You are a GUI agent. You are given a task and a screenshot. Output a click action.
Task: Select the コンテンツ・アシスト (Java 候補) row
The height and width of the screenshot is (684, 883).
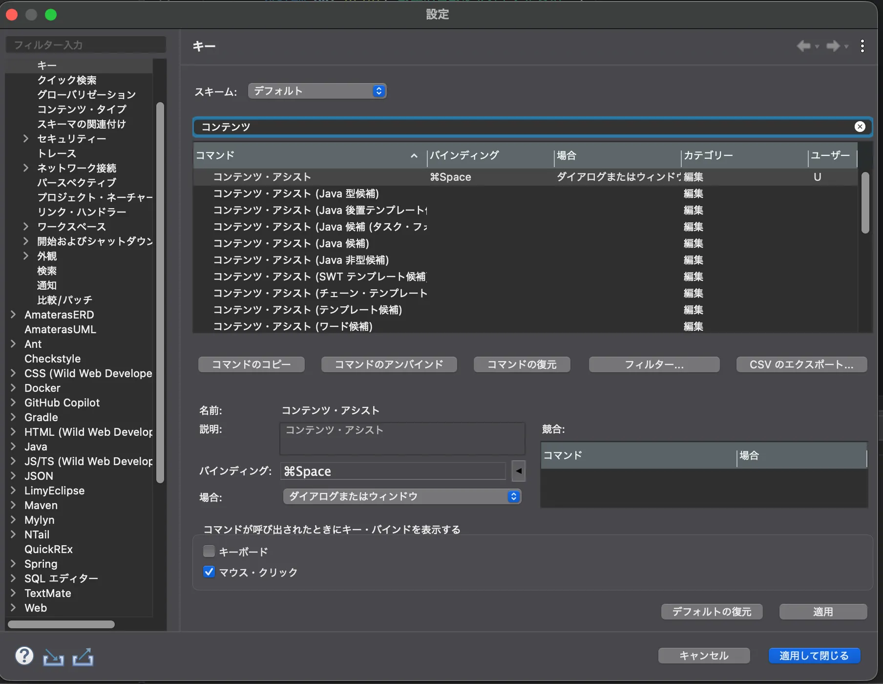525,243
